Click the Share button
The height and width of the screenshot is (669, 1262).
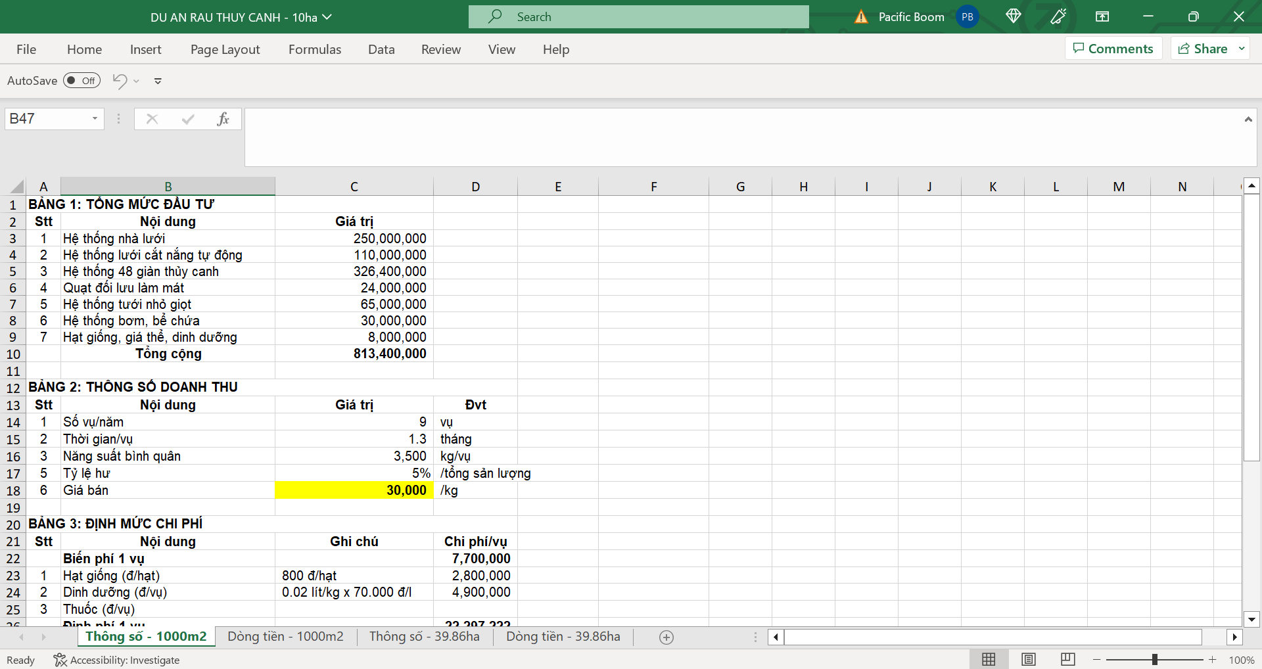1203,49
